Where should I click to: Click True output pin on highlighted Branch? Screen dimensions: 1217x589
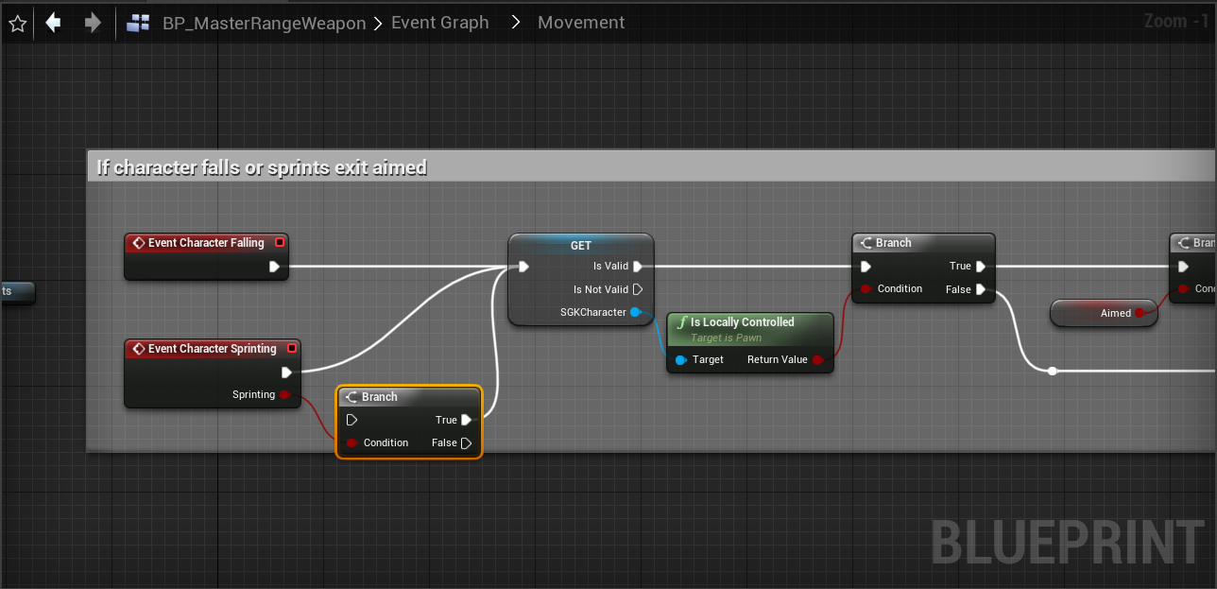[466, 420]
